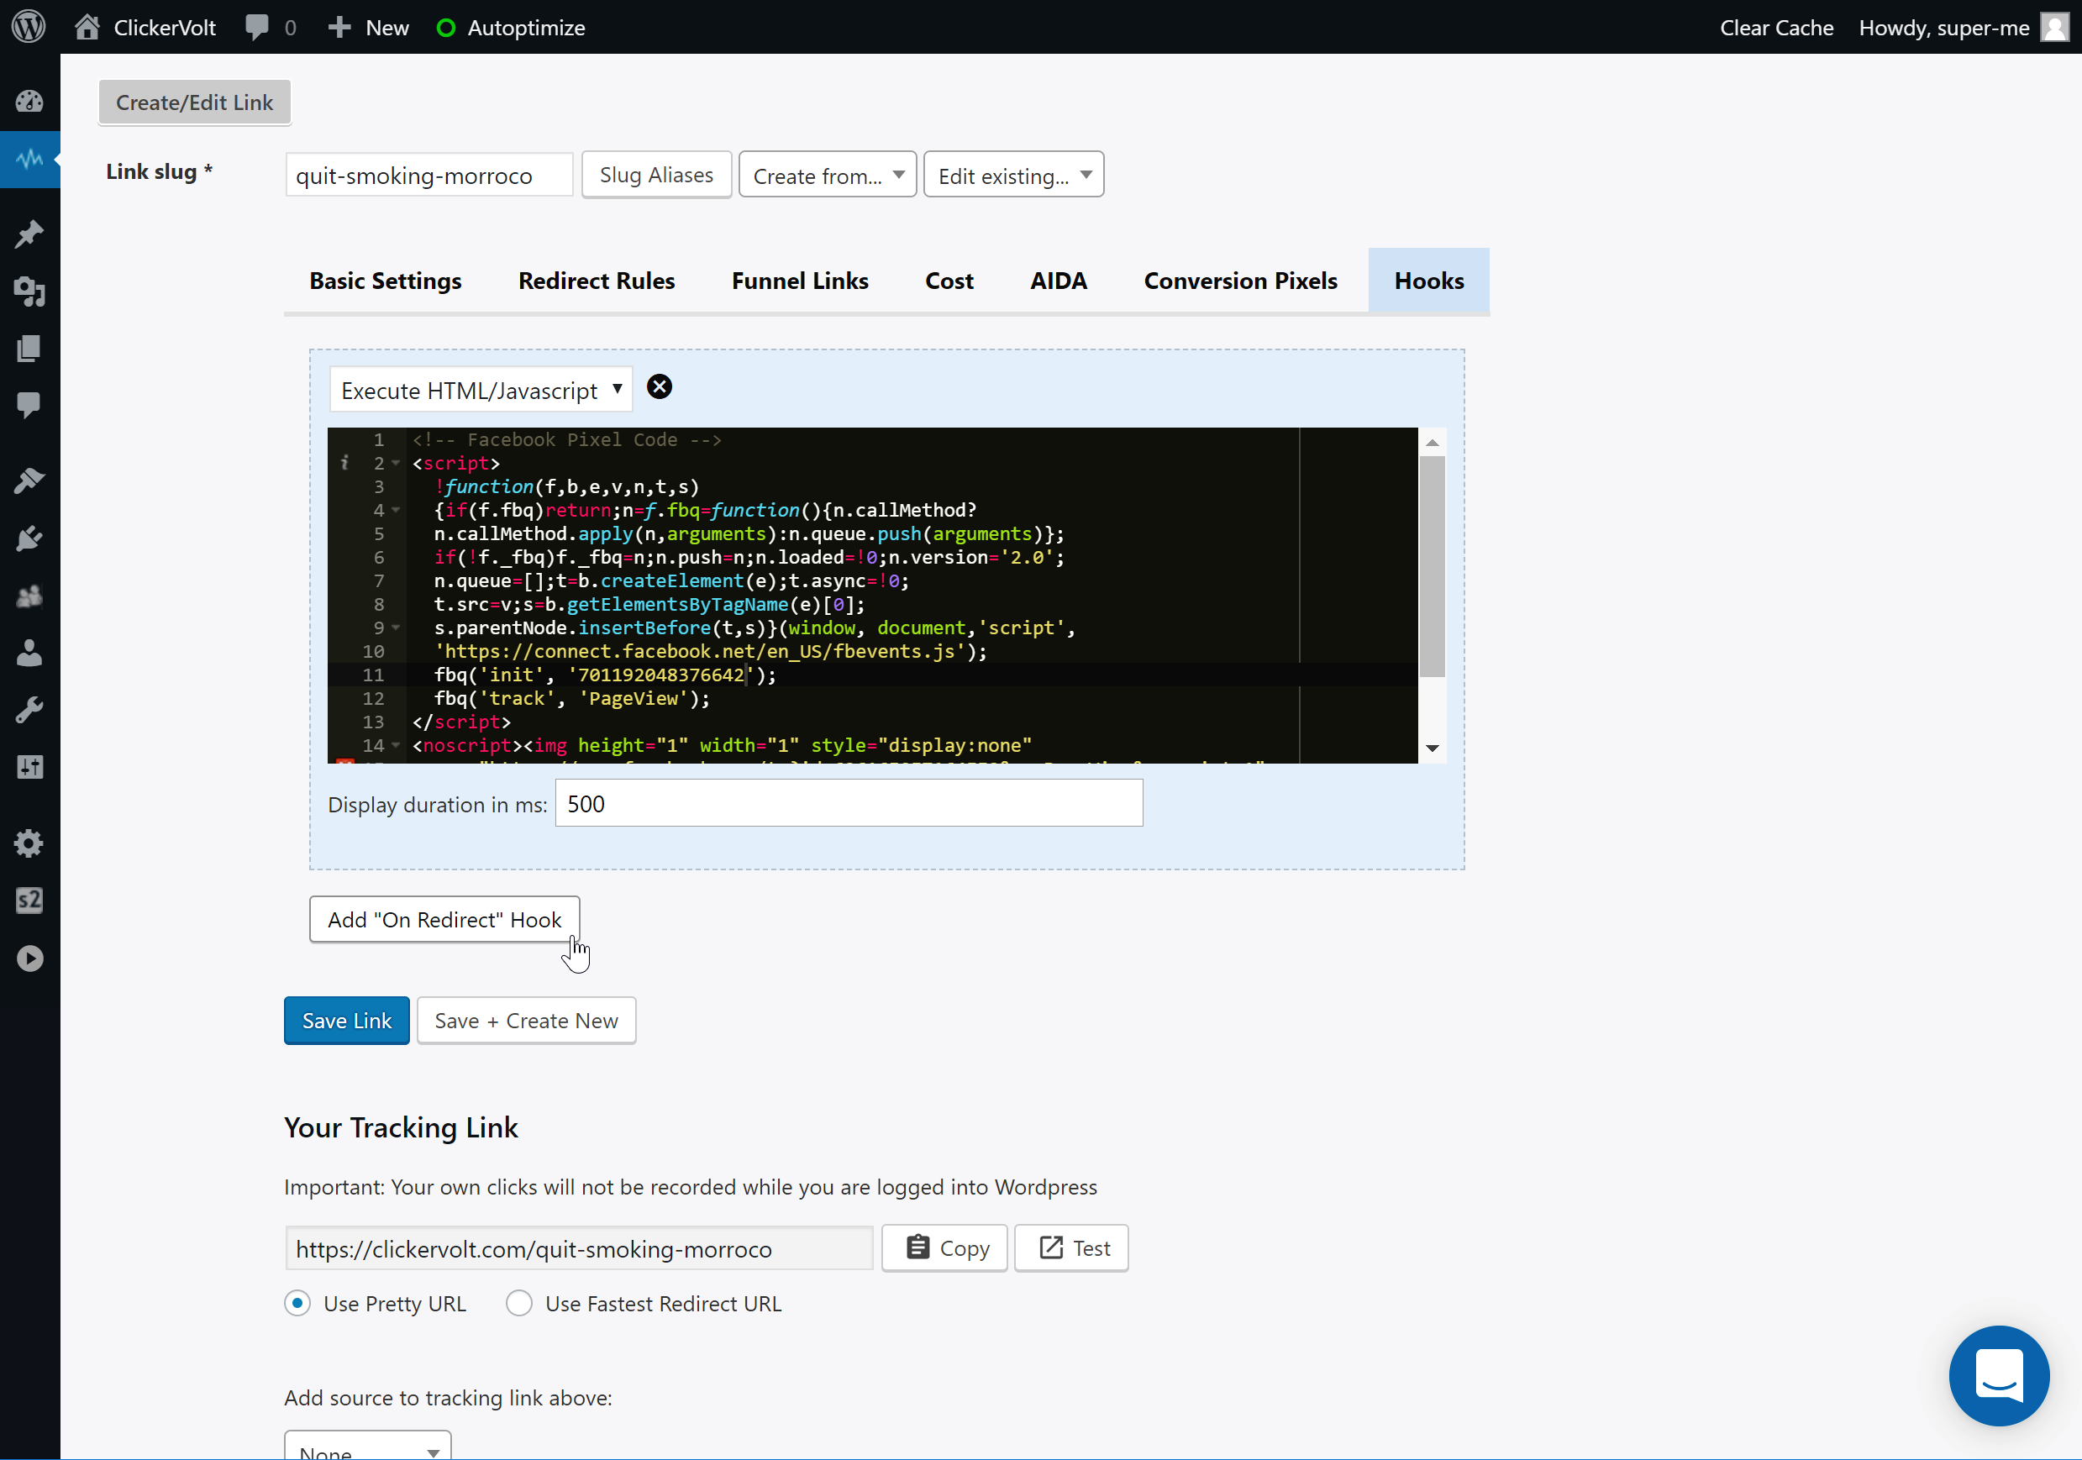The width and height of the screenshot is (2082, 1460).
Task: Click code line 11 with fbq init
Action: point(605,675)
